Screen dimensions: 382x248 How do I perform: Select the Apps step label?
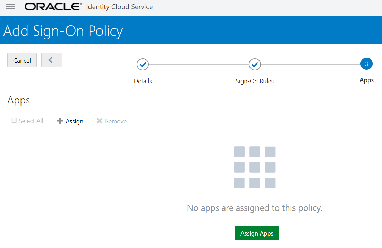coord(366,80)
